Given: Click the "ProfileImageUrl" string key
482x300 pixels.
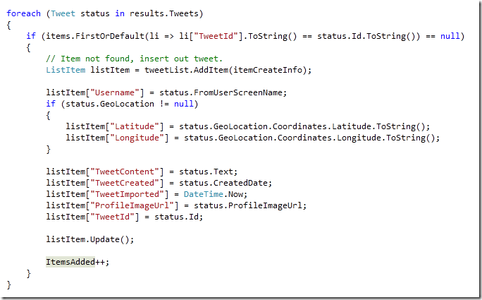Looking at the screenshot, I should (132, 205).
